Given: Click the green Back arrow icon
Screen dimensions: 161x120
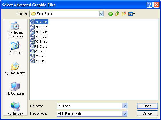Looking at the screenshot, I should click(x=110, y=14).
